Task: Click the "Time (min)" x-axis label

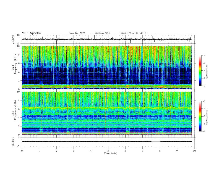Action: tap(111, 153)
